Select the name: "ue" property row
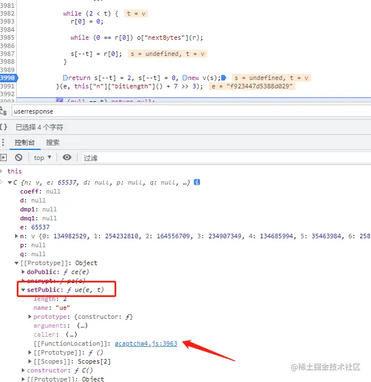The width and height of the screenshot is (371, 382). [52, 308]
